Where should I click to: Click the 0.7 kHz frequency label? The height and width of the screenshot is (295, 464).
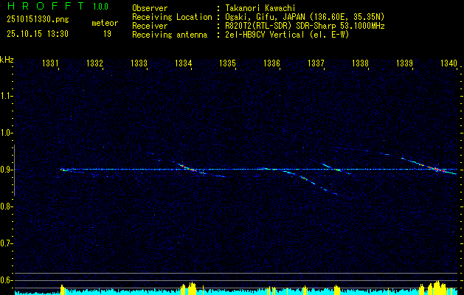coord(6,243)
